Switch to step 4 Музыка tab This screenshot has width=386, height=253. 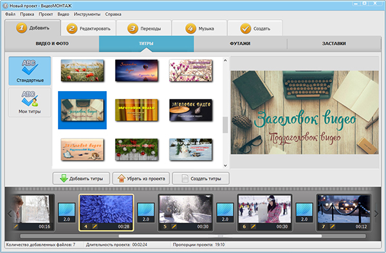199,28
